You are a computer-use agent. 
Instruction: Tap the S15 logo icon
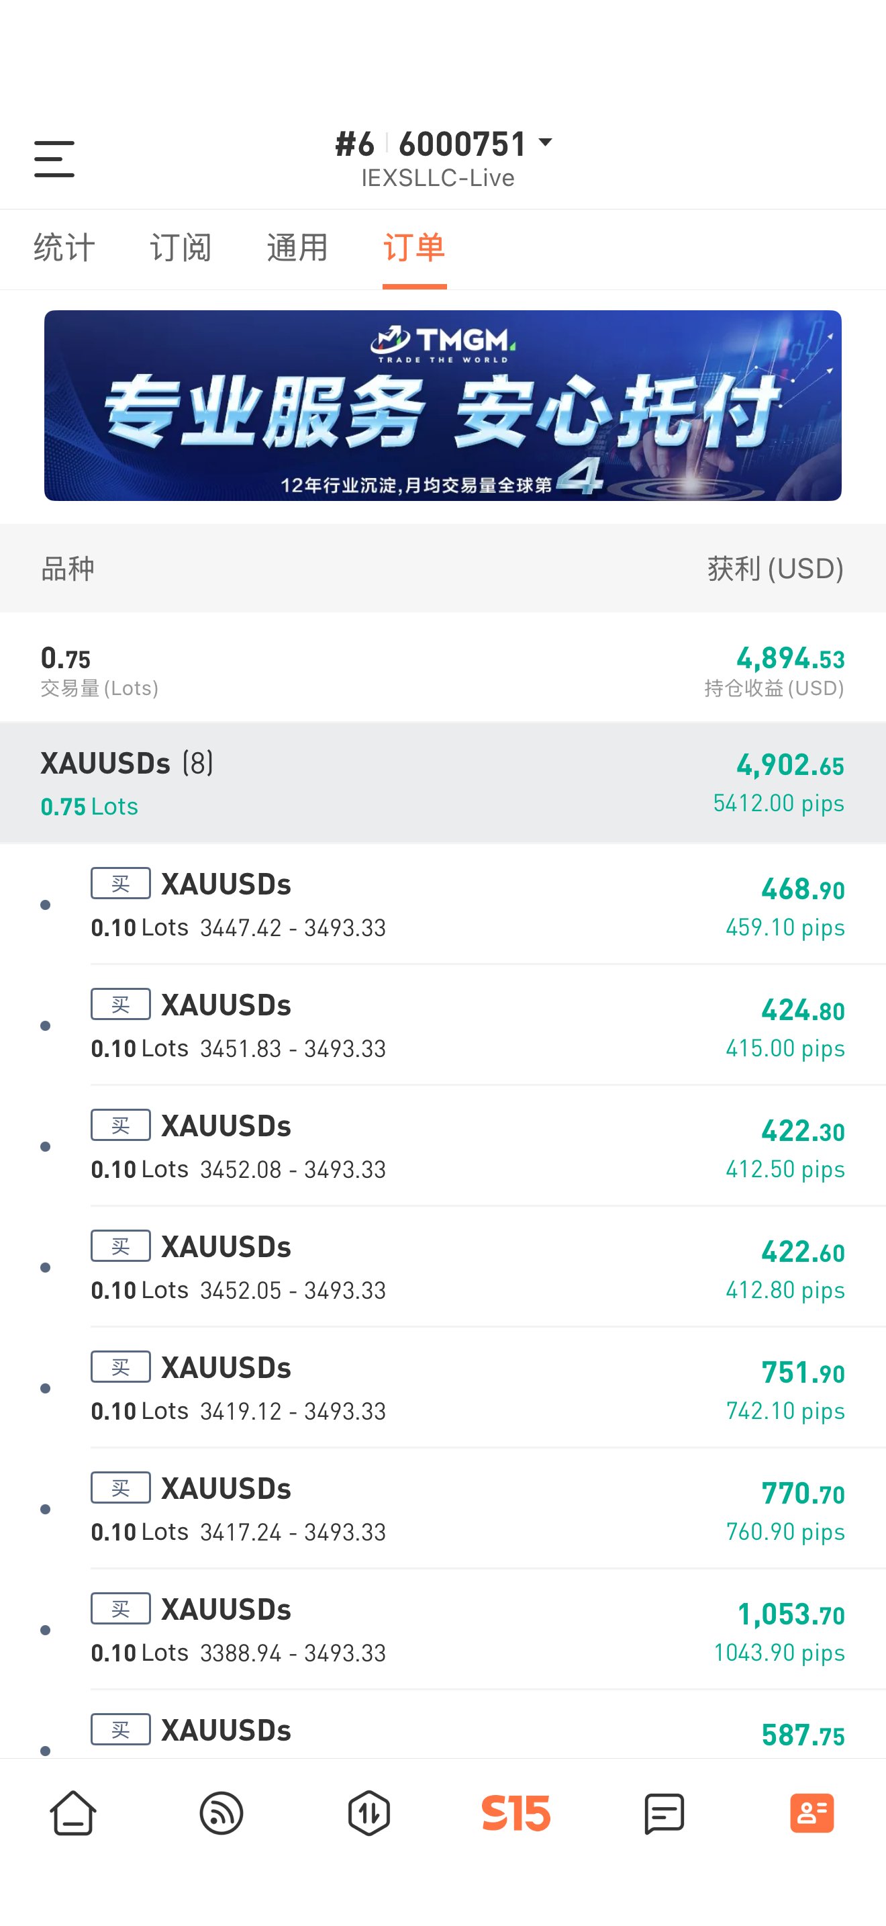tap(516, 1813)
